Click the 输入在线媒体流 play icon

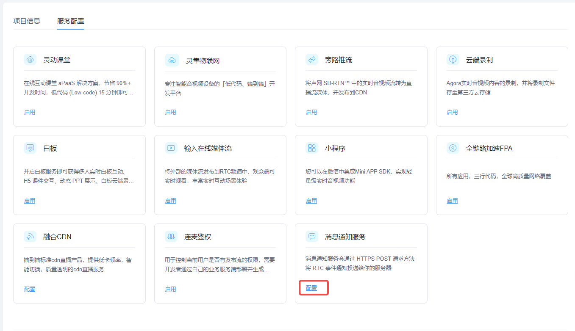point(171,148)
